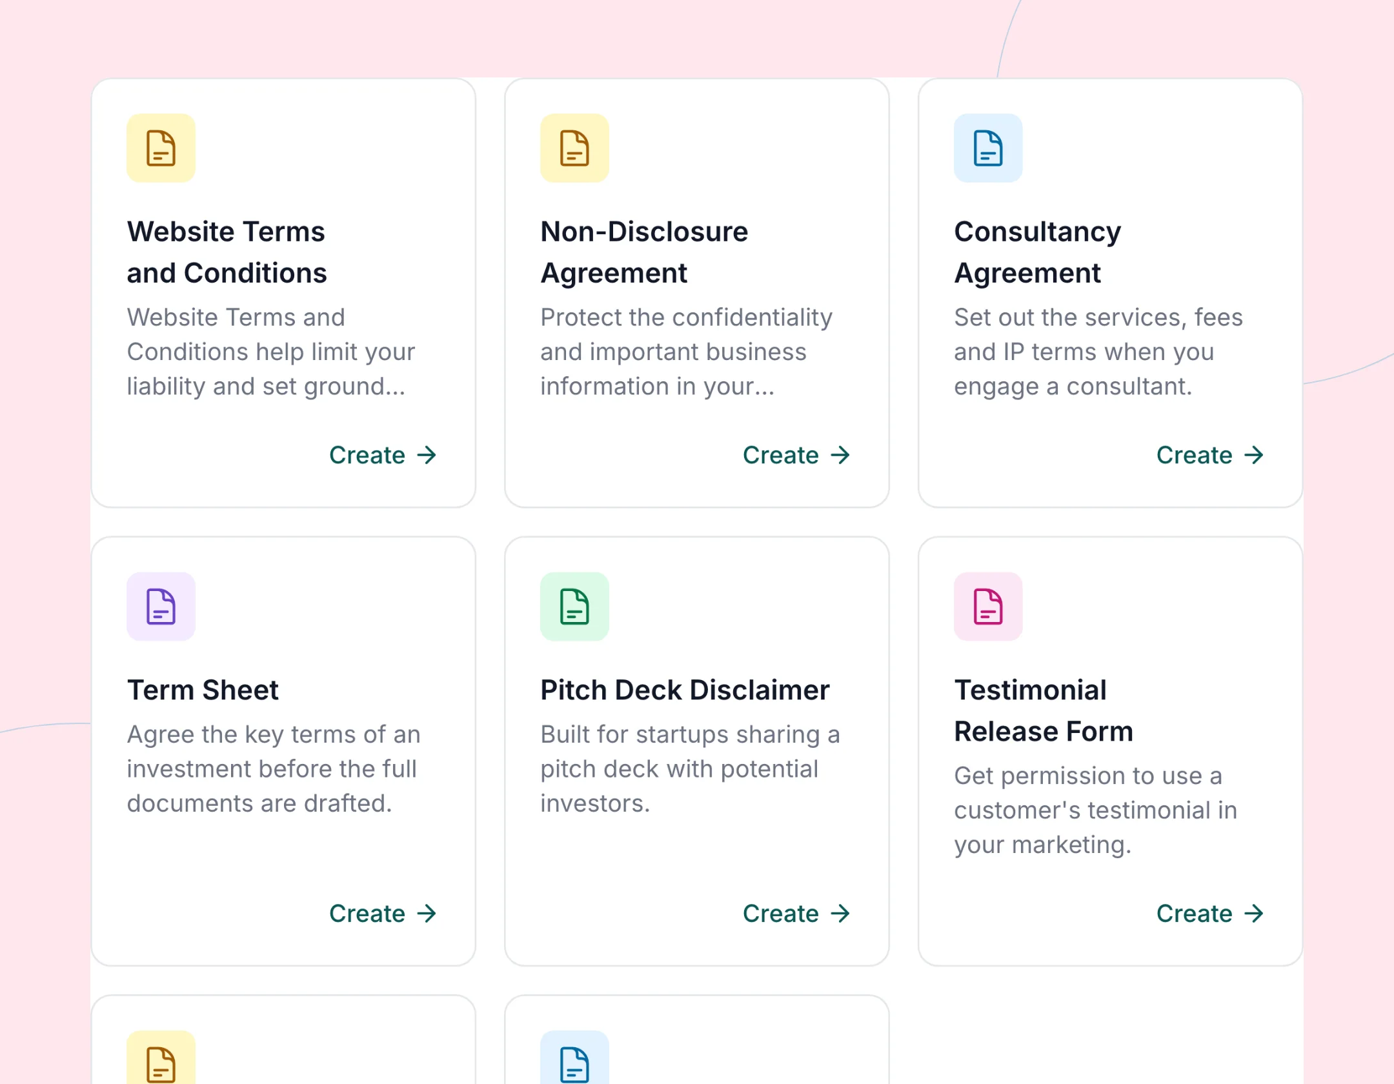
Task: Click the Non-Disclosure Agreement document icon
Action: (x=574, y=148)
